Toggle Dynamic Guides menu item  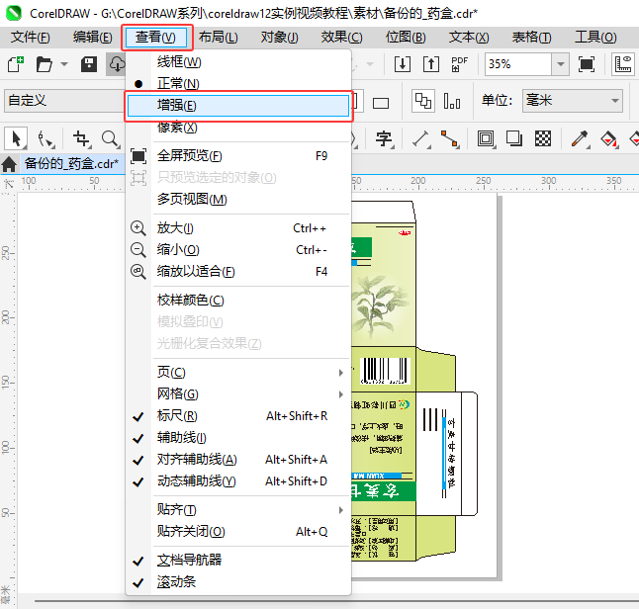[x=238, y=481]
